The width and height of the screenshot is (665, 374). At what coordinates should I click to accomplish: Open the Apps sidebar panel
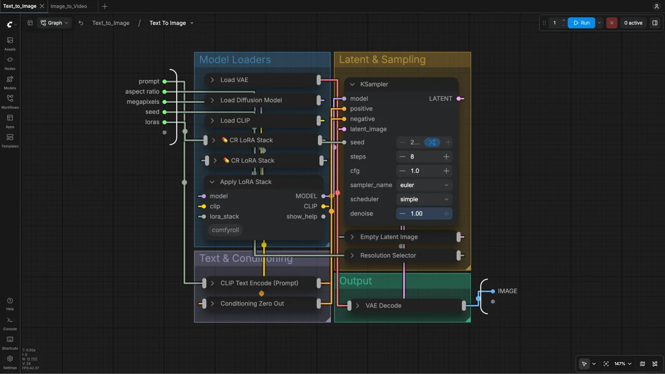click(10, 121)
